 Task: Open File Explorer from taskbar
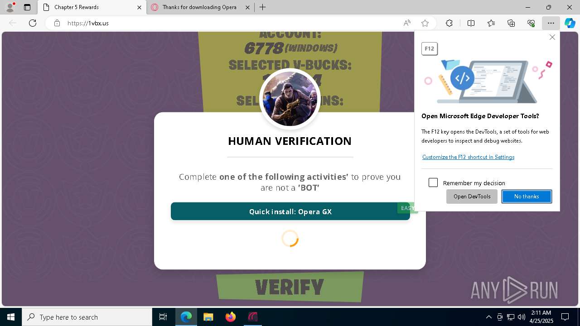point(208,317)
